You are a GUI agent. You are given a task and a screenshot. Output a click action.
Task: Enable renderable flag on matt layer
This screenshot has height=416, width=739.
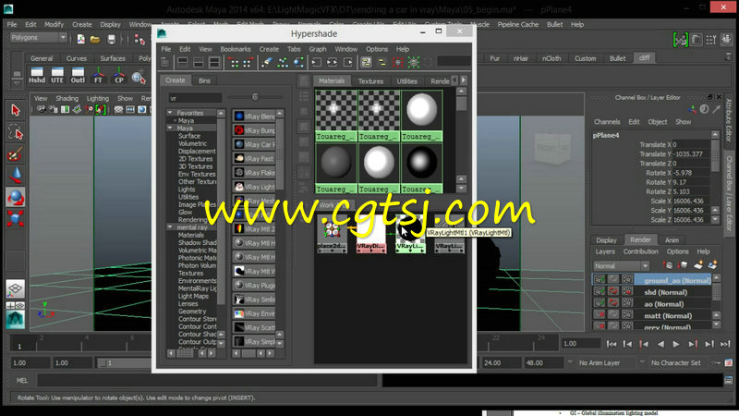600,314
